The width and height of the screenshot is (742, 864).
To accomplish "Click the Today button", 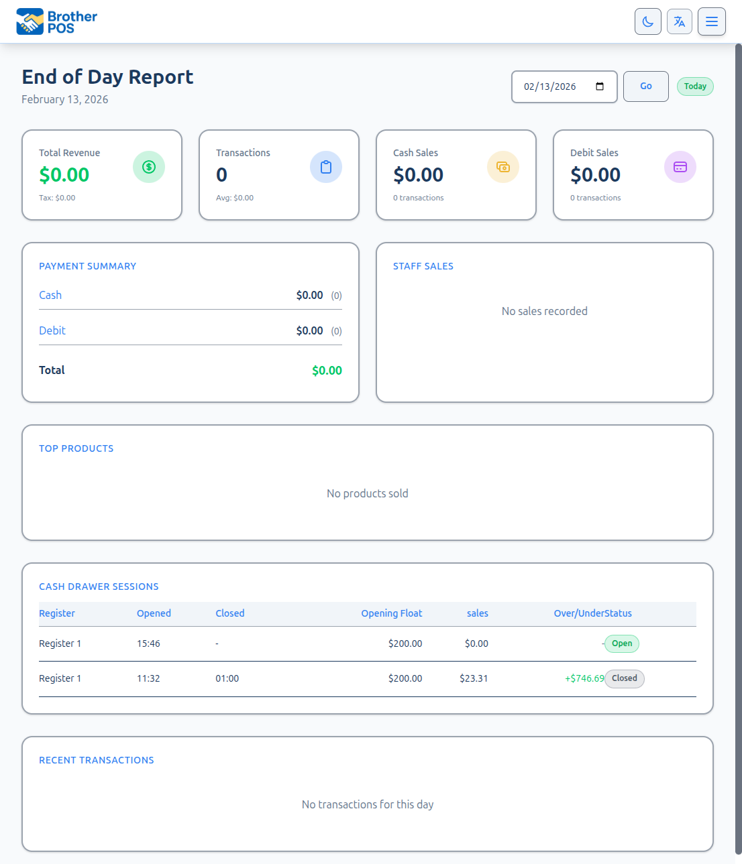I will [x=695, y=86].
